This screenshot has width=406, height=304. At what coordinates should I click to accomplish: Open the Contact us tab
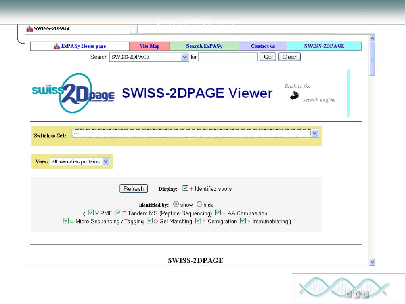tap(263, 46)
